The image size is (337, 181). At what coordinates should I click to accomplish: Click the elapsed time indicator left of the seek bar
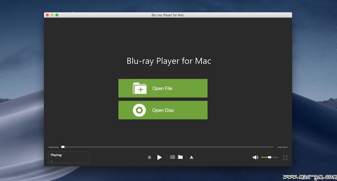click(x=54, y=147)
